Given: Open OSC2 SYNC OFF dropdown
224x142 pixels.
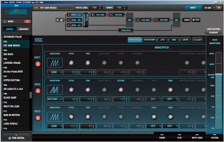Looking at the screenshot, I should [x=154, y=99].
